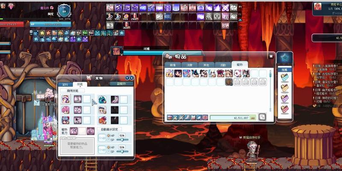Switch inventory to 其他 tab
The width and height of the screenshot is (342, 171).
pyautogui.click(x=206, y=65)
